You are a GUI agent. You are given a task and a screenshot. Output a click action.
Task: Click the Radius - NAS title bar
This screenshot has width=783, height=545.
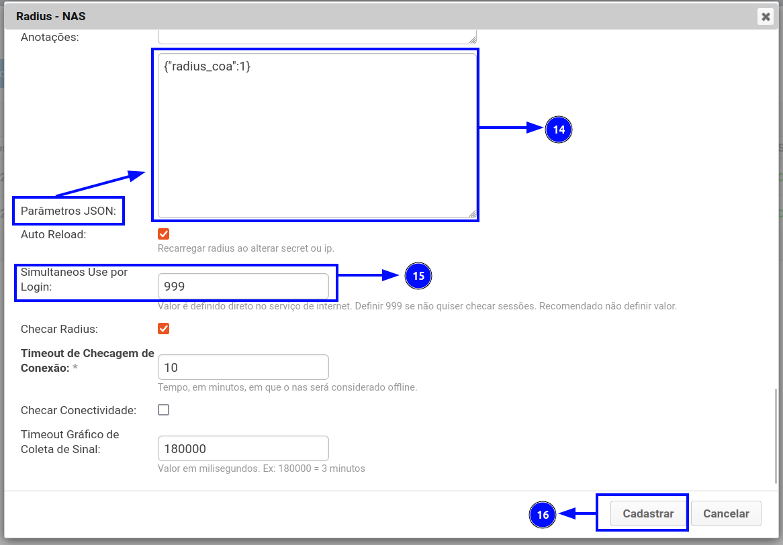click(x=336, y=16)
